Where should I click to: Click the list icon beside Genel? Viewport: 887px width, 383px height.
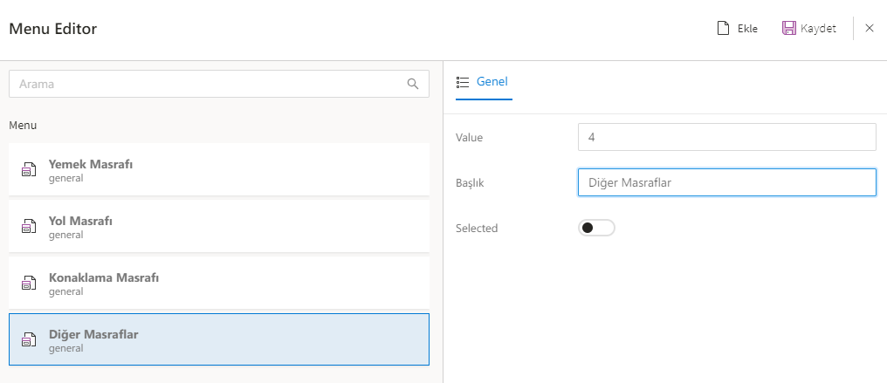tap(464, 82)
